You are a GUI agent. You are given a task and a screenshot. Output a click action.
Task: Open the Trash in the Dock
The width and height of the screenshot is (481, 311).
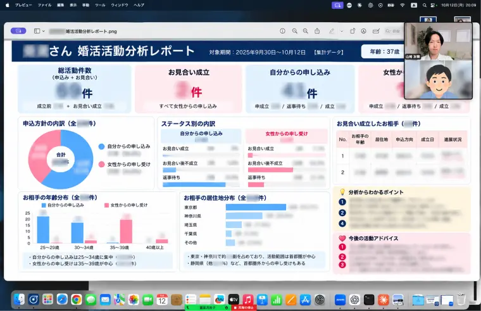(x=461, y=300)
